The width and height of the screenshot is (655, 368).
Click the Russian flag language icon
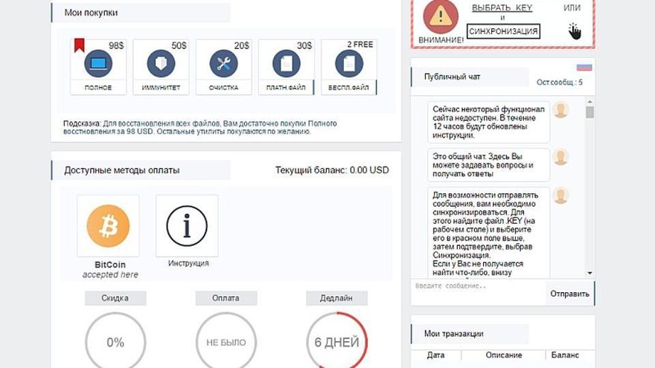(584, 66)
